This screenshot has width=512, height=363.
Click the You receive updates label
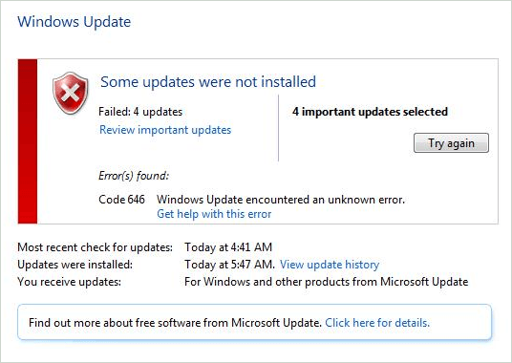tap(69, 282)
